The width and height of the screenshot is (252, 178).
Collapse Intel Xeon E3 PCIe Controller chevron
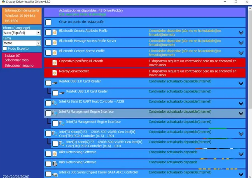pos(241,134)
